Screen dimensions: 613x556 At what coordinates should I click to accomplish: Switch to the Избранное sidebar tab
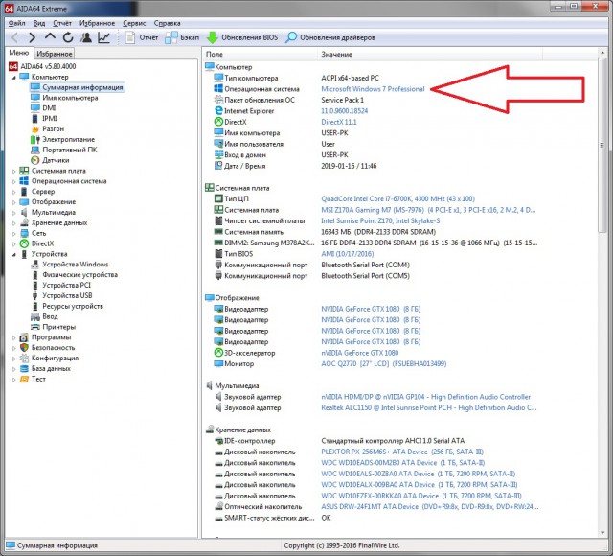coord(54,54)
